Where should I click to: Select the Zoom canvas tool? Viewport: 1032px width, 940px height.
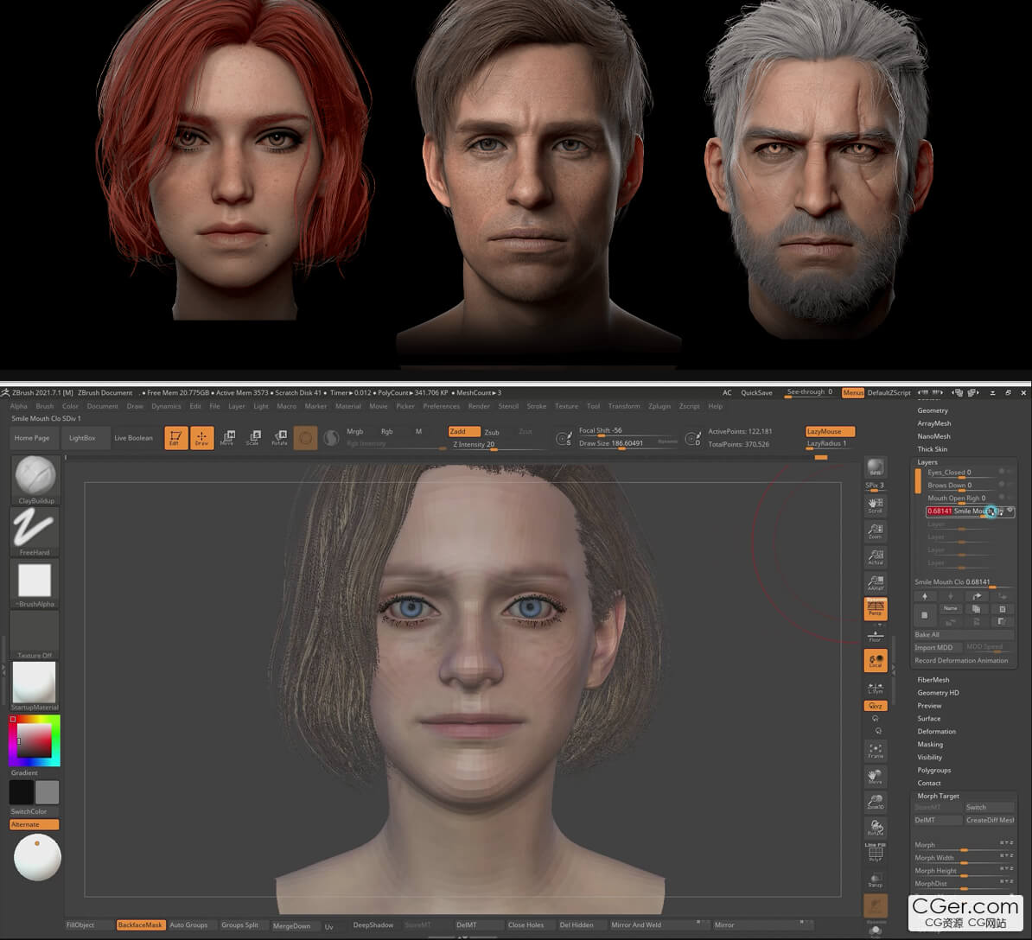click(876, 530)
